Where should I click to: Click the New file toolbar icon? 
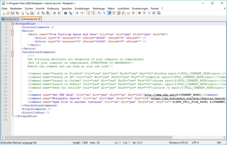click(3, 13)
